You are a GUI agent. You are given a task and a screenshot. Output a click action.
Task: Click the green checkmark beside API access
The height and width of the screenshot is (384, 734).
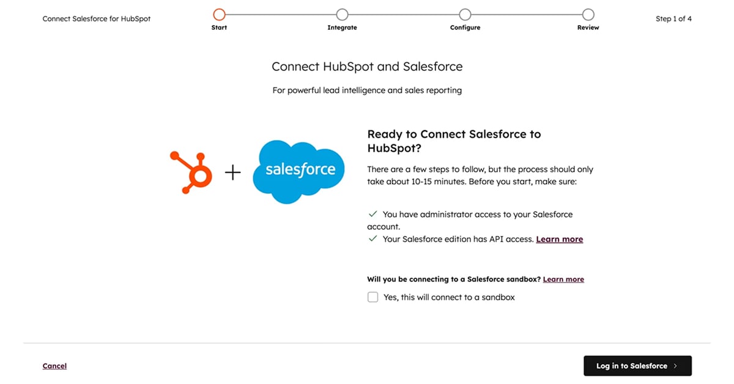pyautogui.click(x=373, y=239)
